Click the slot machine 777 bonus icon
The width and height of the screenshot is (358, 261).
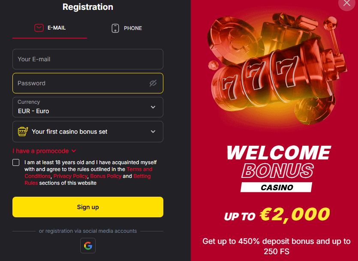[23, 132]
